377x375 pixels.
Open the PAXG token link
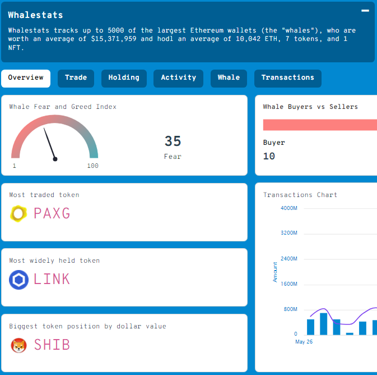click(52, 213)
